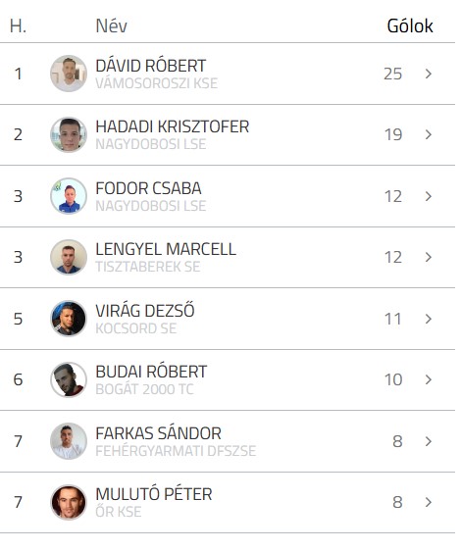The width and height of the screenshot is (461, 551).
Task: Open Dávid Róbert's profile photo
Action: pyautogui.click(x=69, y=74)
